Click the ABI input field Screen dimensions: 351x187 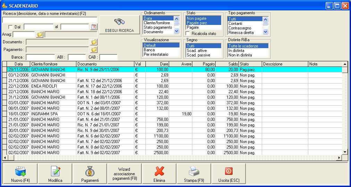click(77, 57)
